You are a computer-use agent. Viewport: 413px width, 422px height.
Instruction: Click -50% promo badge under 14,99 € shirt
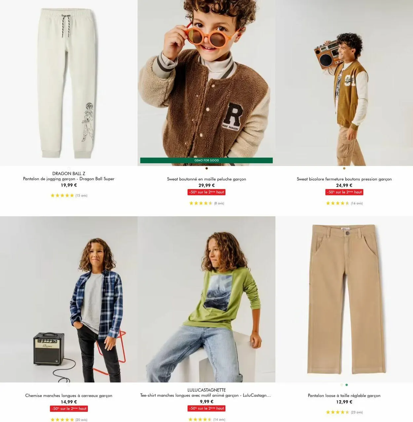click(x=69, y=409)
